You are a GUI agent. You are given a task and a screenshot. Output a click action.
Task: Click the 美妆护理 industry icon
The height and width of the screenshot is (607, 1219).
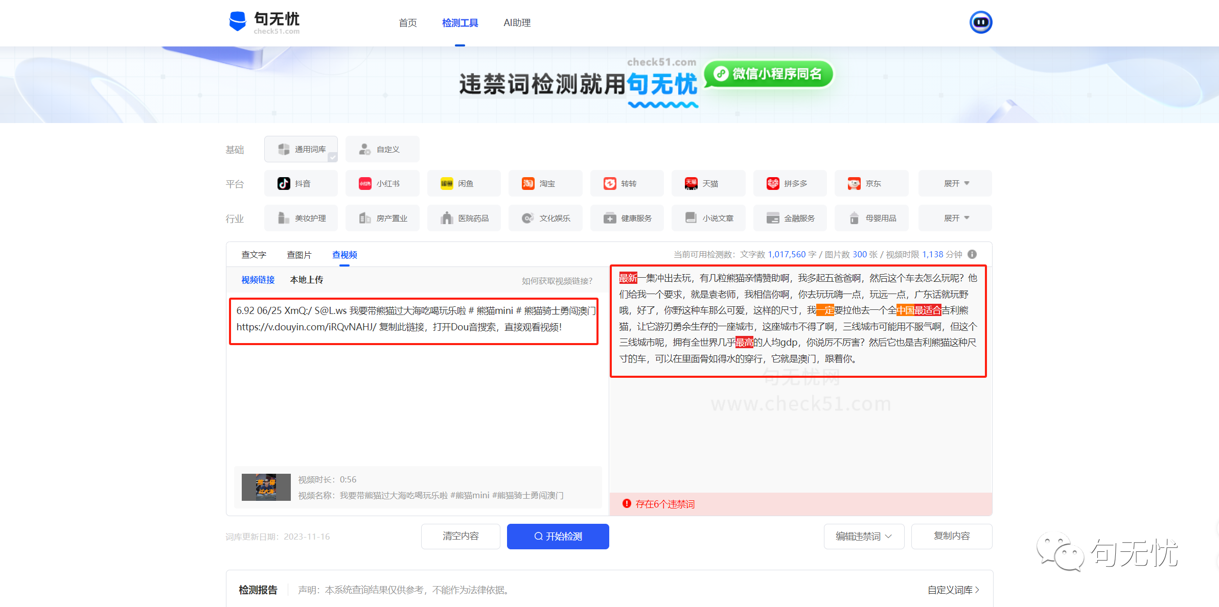[x=284, y=218]
